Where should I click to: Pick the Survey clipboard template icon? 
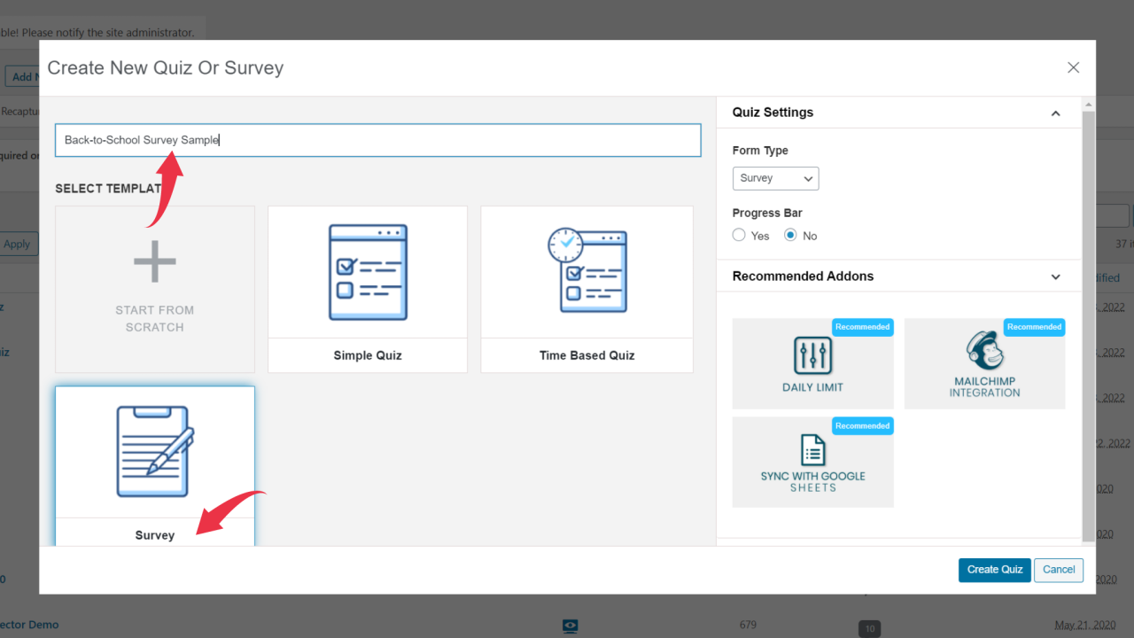[155, 451]
